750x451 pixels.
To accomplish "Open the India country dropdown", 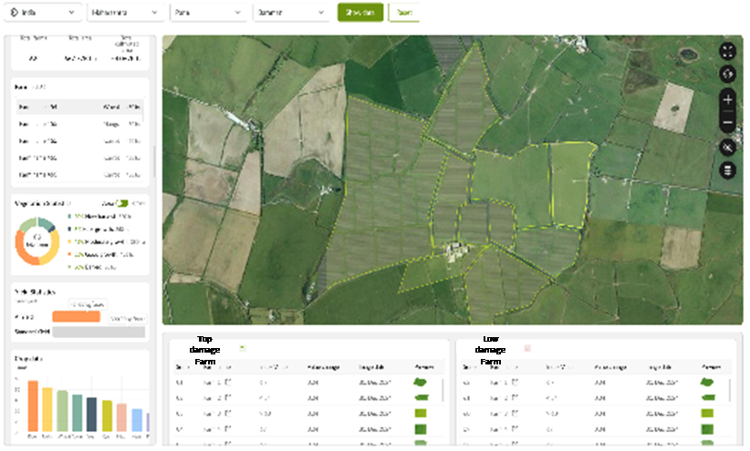I will tap(43, 13).
